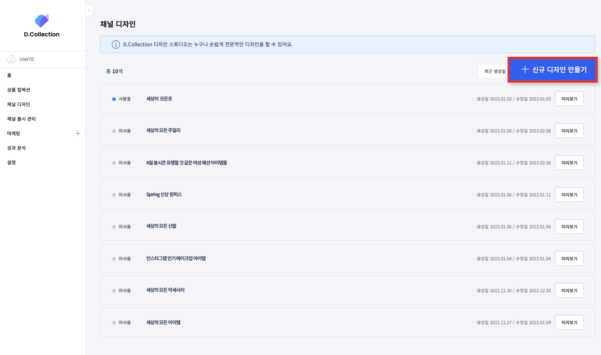Viewport: 601px width, 355px height.
Task: Click the User01 username text
Action: point(27,59)
